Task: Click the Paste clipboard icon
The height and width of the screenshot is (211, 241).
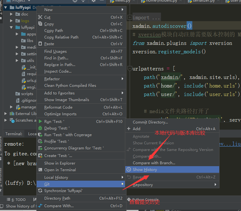Action: [40, 44]
